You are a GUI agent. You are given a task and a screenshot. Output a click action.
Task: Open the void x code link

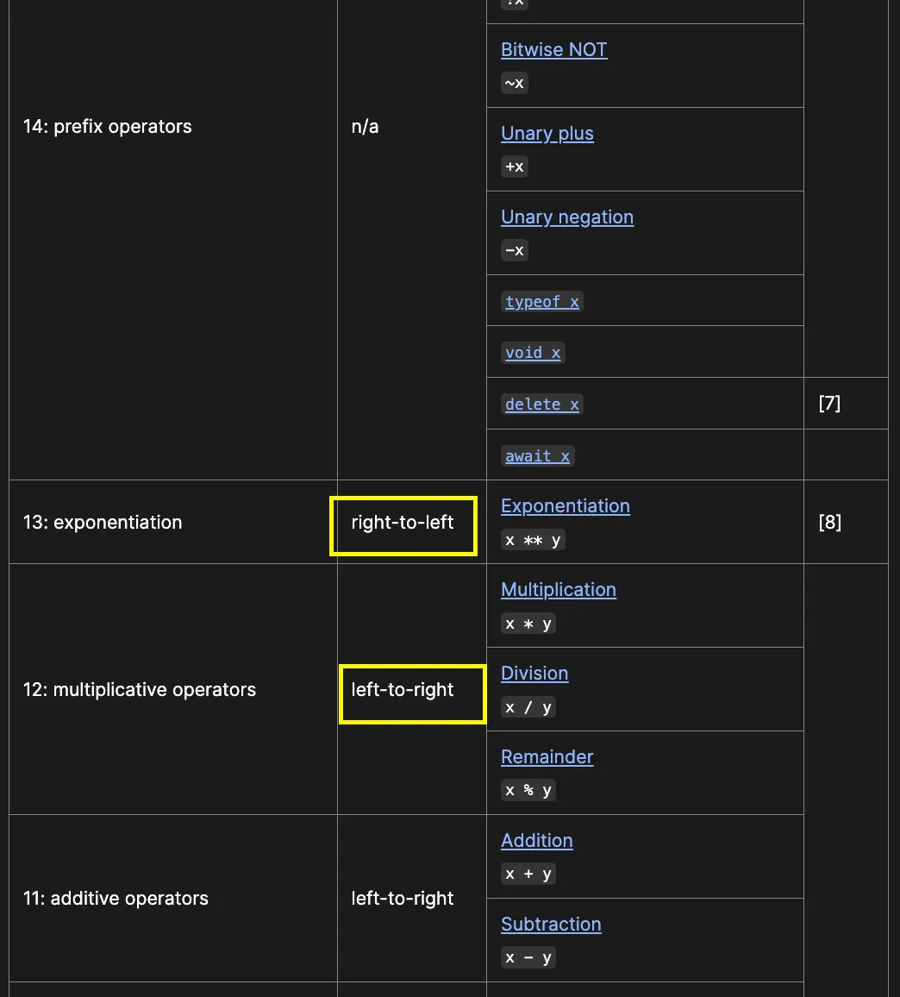click(x=533, y=352)
